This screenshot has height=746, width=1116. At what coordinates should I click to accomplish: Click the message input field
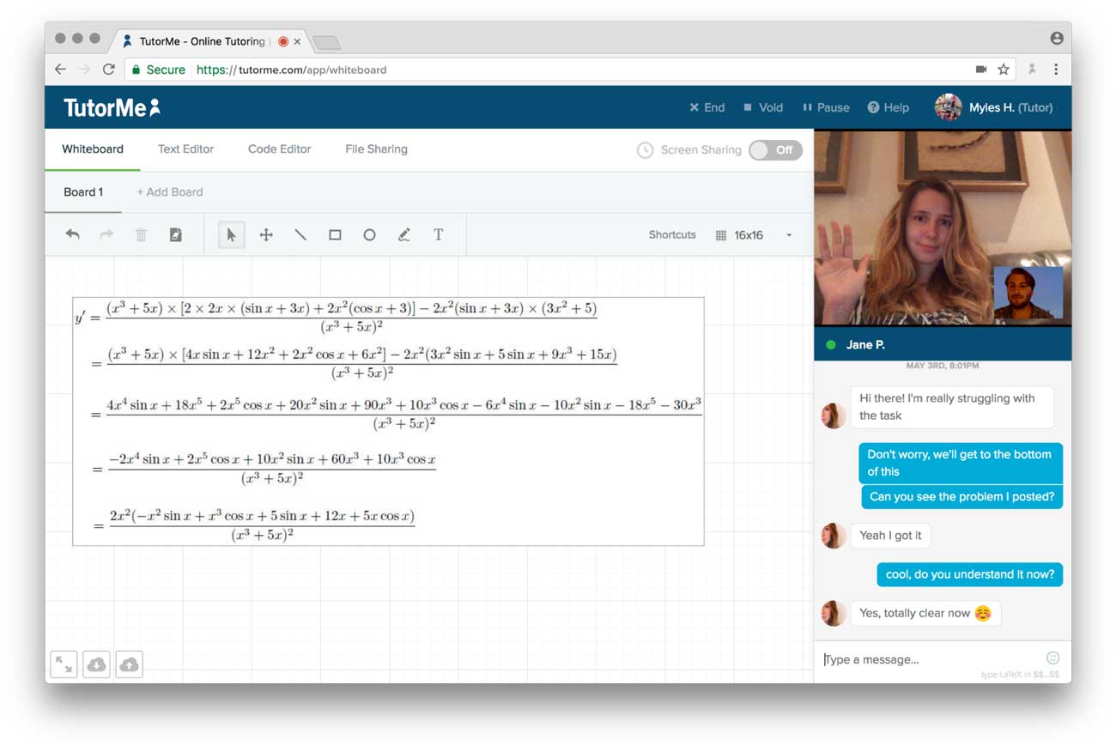tap(927, 659)
